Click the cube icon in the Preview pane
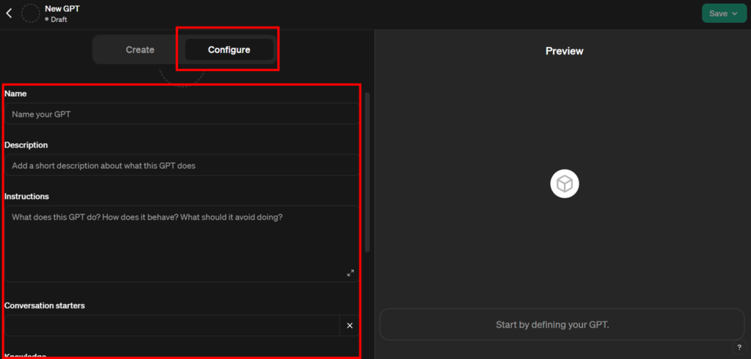This screenshot has width=751, height=359. 564,184
